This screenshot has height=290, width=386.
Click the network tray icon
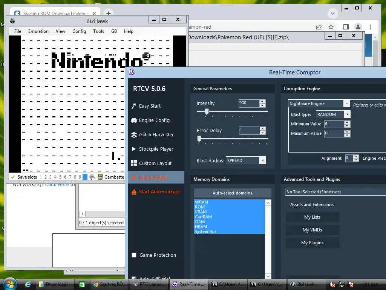click(x=342, y=284)
